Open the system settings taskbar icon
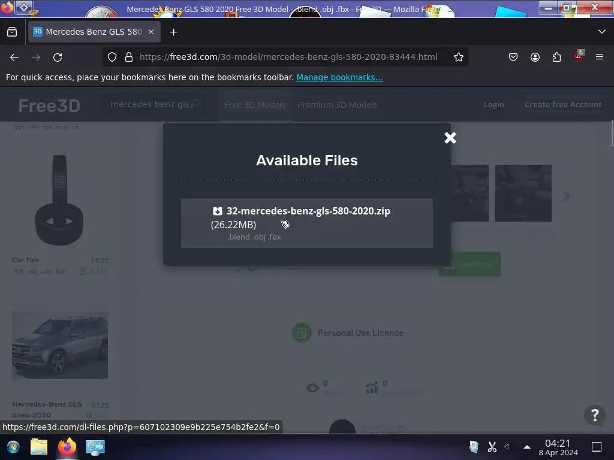 [95, 447]
